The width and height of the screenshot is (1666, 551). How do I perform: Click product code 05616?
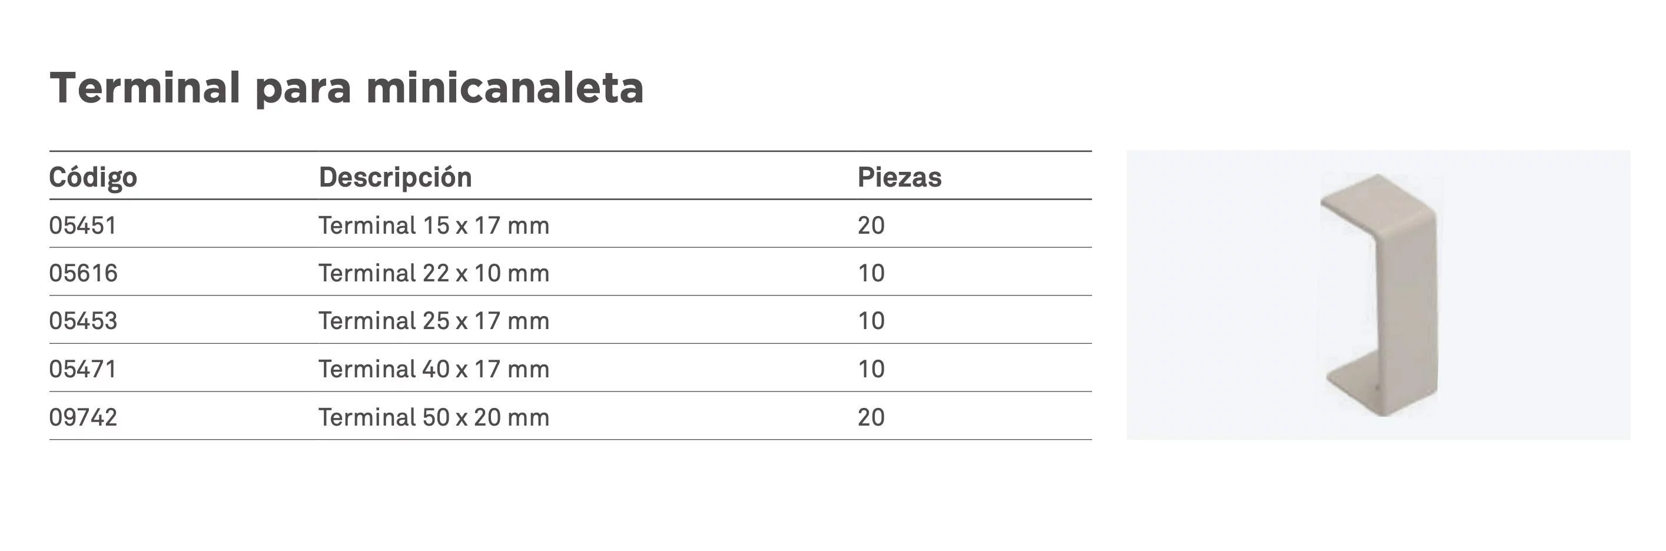pyautogui.click(x=84, y=273)
